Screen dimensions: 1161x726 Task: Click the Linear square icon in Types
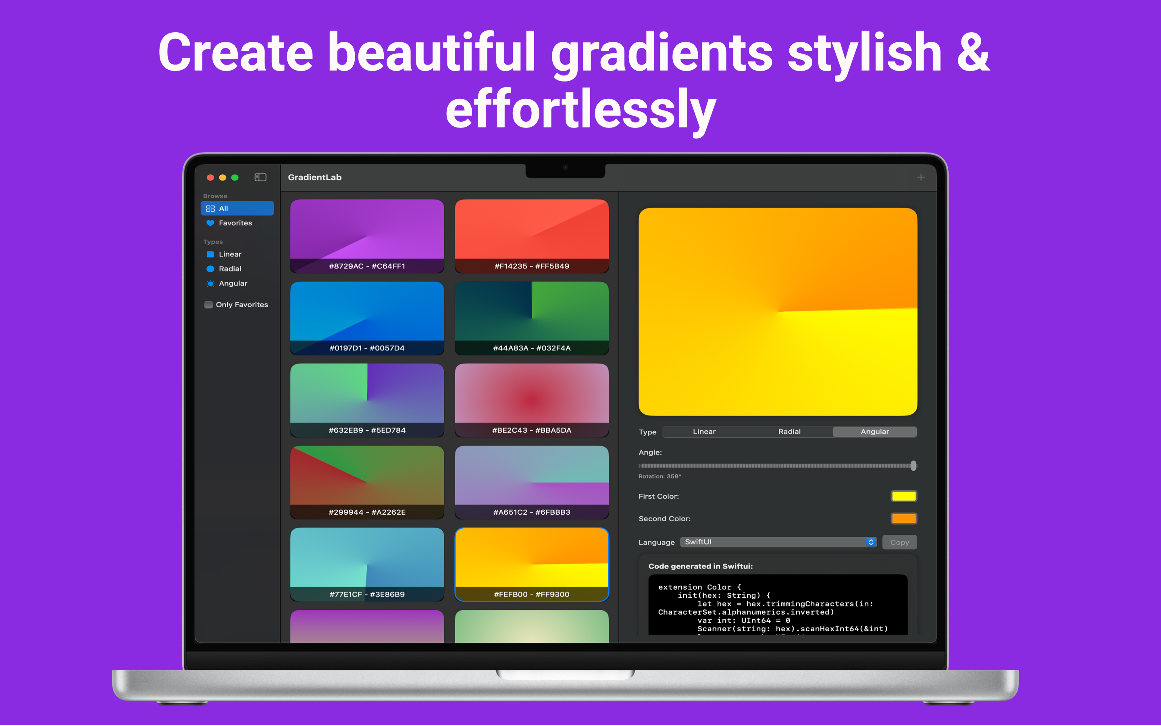tap(210, 254)
